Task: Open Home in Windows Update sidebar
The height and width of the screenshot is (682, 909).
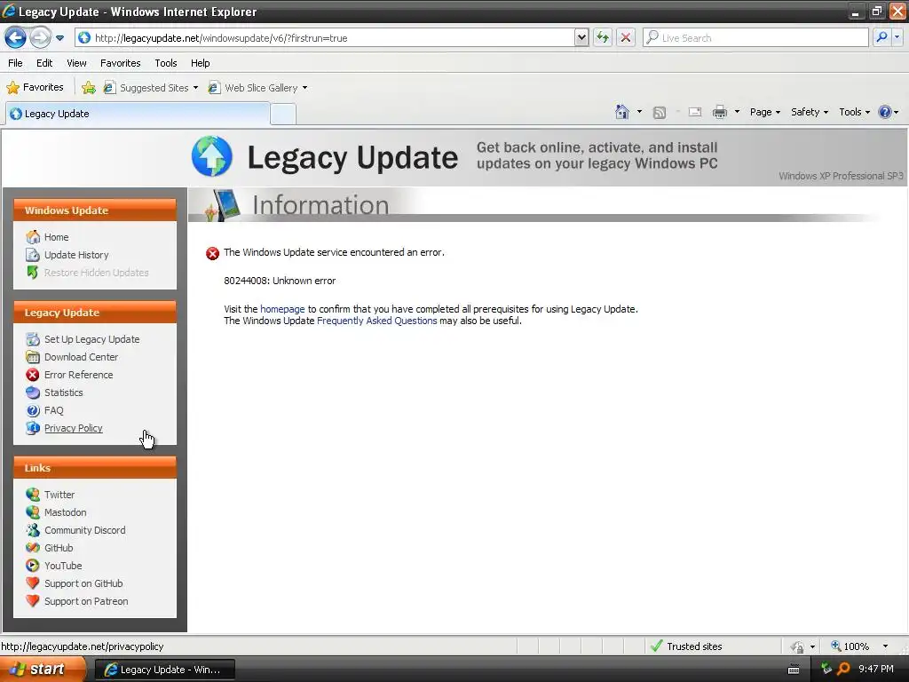Action: pyautogui.click(x=56, y=237)
